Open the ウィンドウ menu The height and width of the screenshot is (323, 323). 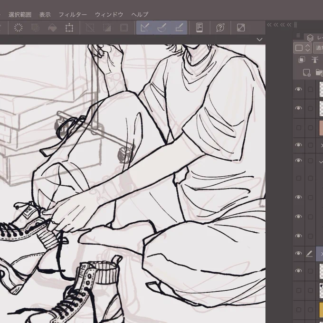click(x=109, y=15)
